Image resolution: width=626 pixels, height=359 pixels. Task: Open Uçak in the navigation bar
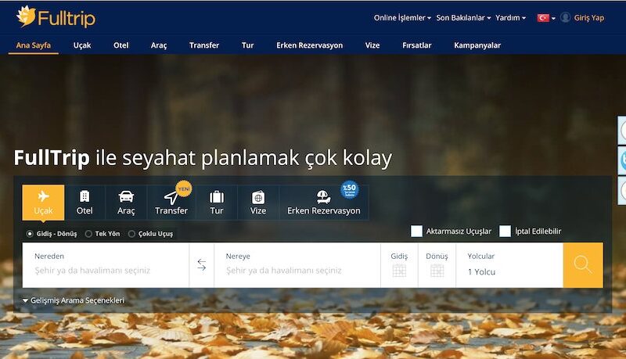click(x=82, y=45)
